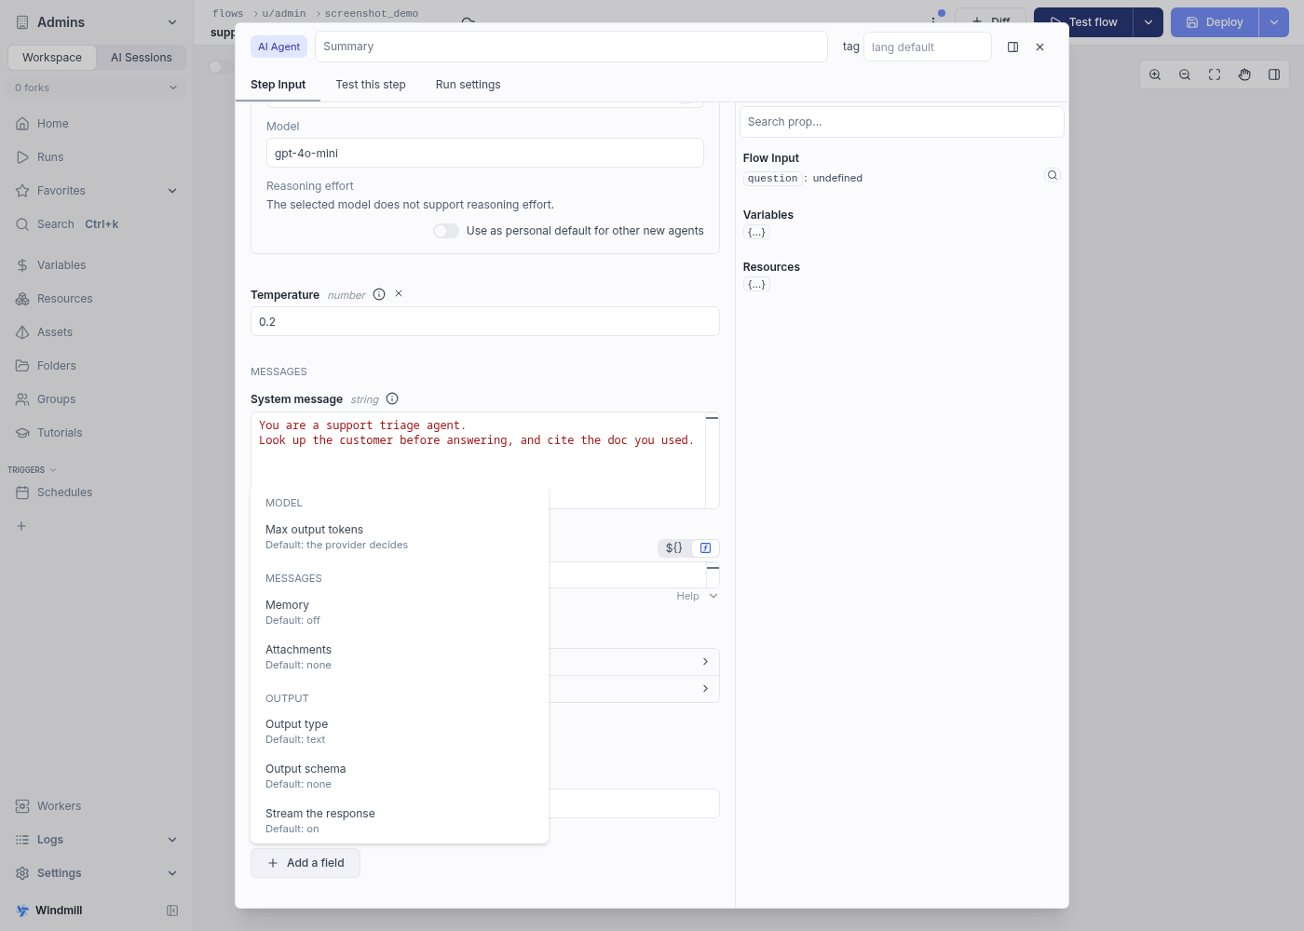Select the AI Sessions view toggle
This screenshot has height=931, width=1304.
coord(142,58)
